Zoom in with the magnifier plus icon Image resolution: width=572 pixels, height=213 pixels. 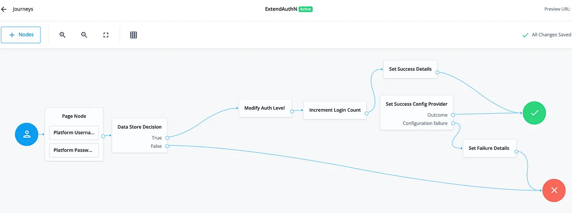(x=63, y=35)
